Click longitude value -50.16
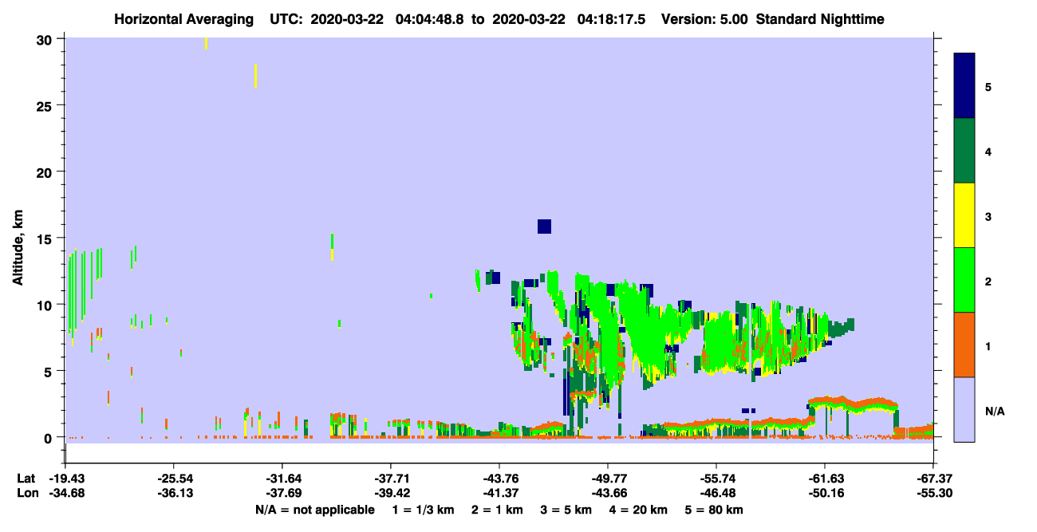 pyautogui.click(x=825, y=493)
